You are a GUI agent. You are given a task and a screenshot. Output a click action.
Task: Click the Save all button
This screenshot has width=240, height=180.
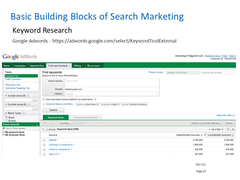pos(51,129)
